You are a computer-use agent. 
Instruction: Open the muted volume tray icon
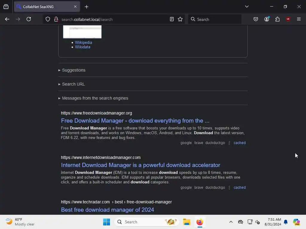pyautogui.click(x=257, y=222)
